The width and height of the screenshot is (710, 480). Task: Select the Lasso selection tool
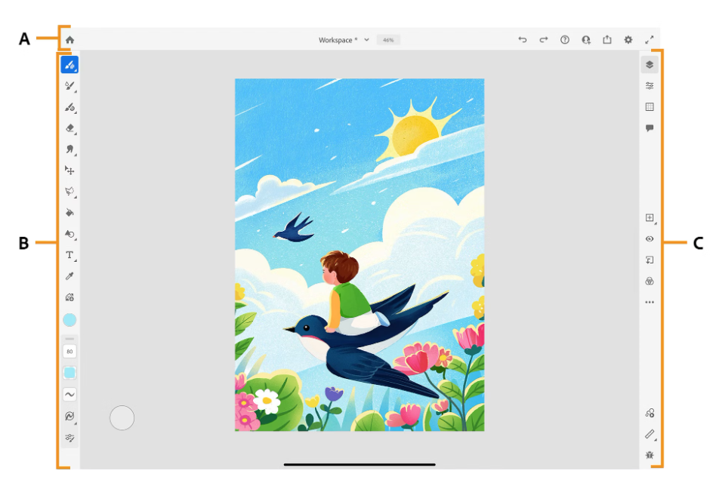69,192
